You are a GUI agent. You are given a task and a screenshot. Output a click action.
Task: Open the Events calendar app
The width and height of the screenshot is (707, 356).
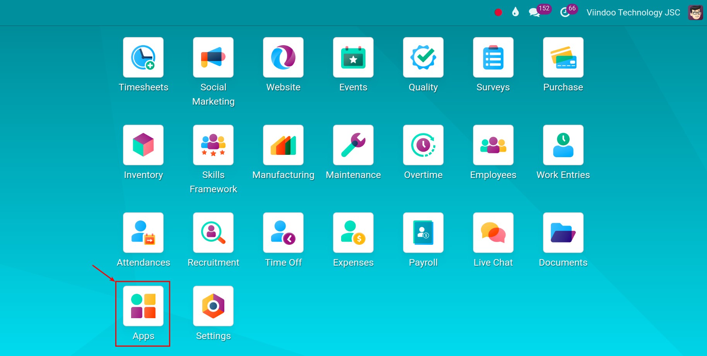point(353,58)
